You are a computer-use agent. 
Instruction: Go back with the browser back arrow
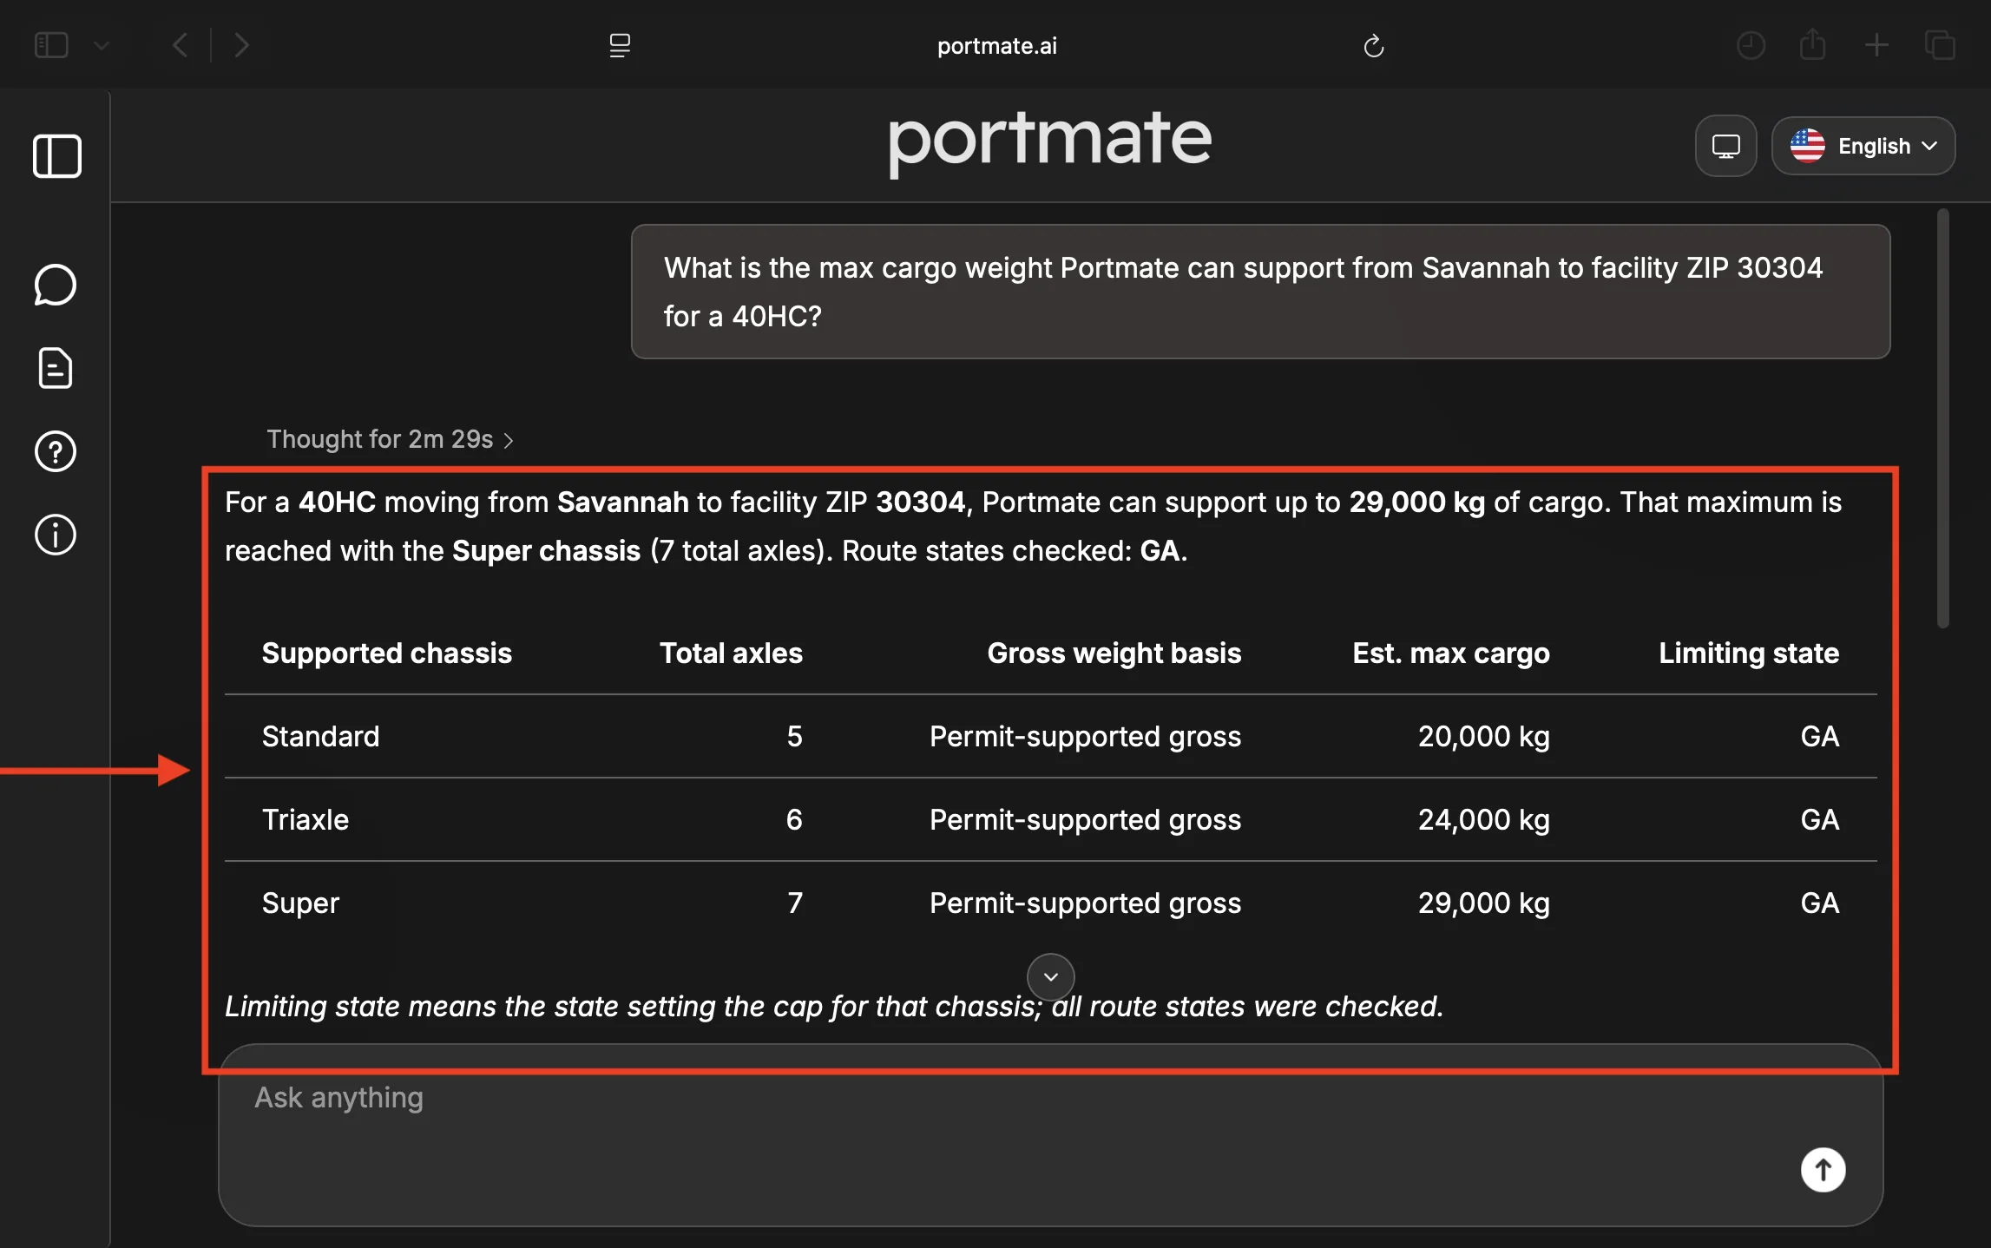[180, 45]
